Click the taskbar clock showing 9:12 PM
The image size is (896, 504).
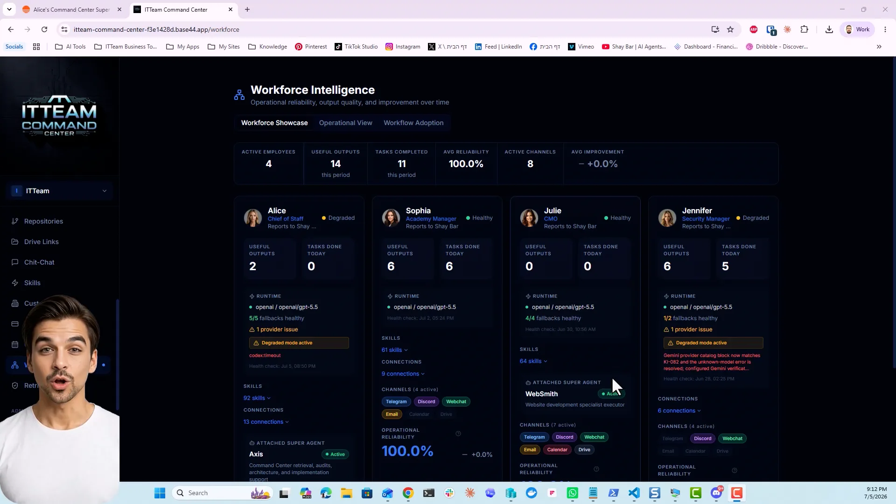(x=875, y=493)
